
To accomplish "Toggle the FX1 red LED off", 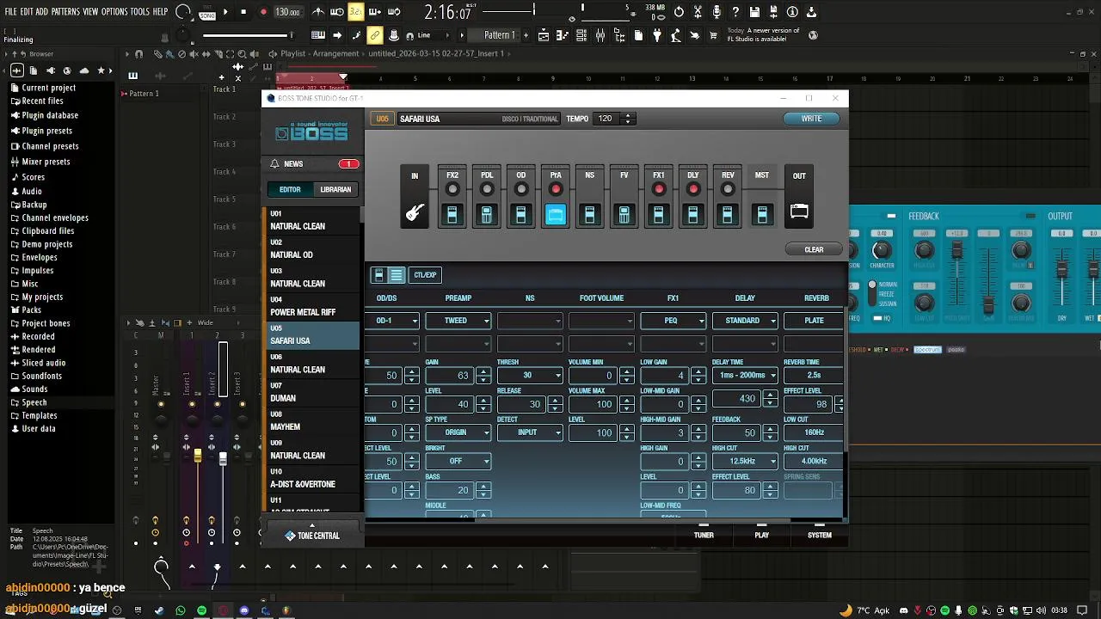I will click(x=659, y=189).
